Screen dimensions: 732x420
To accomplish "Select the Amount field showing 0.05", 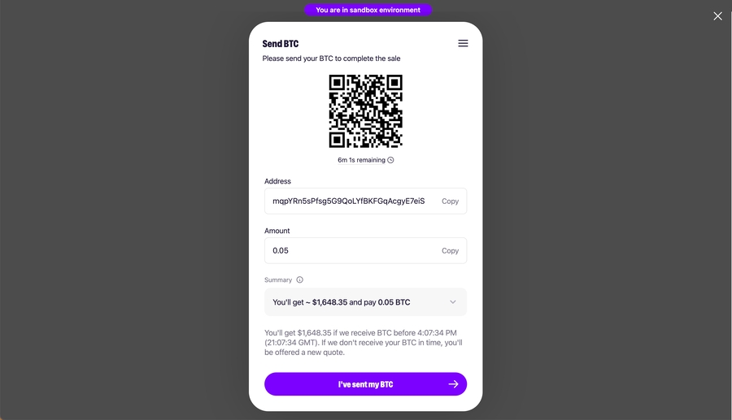I will point(365,251).
